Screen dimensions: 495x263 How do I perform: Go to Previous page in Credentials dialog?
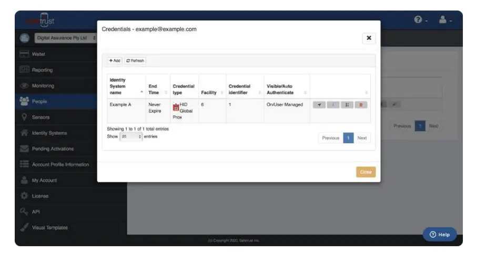coord(330,138)
